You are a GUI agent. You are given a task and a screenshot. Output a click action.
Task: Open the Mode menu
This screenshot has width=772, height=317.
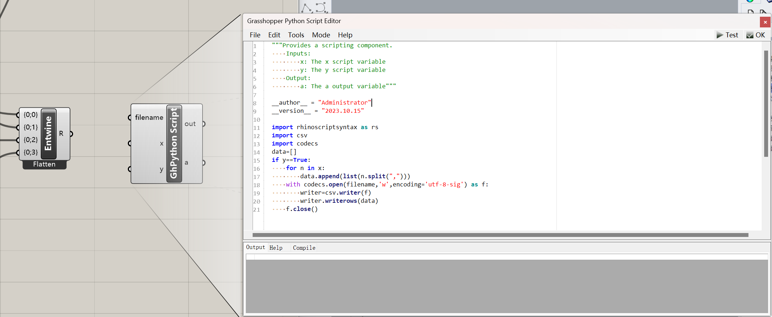click(321, 35)
